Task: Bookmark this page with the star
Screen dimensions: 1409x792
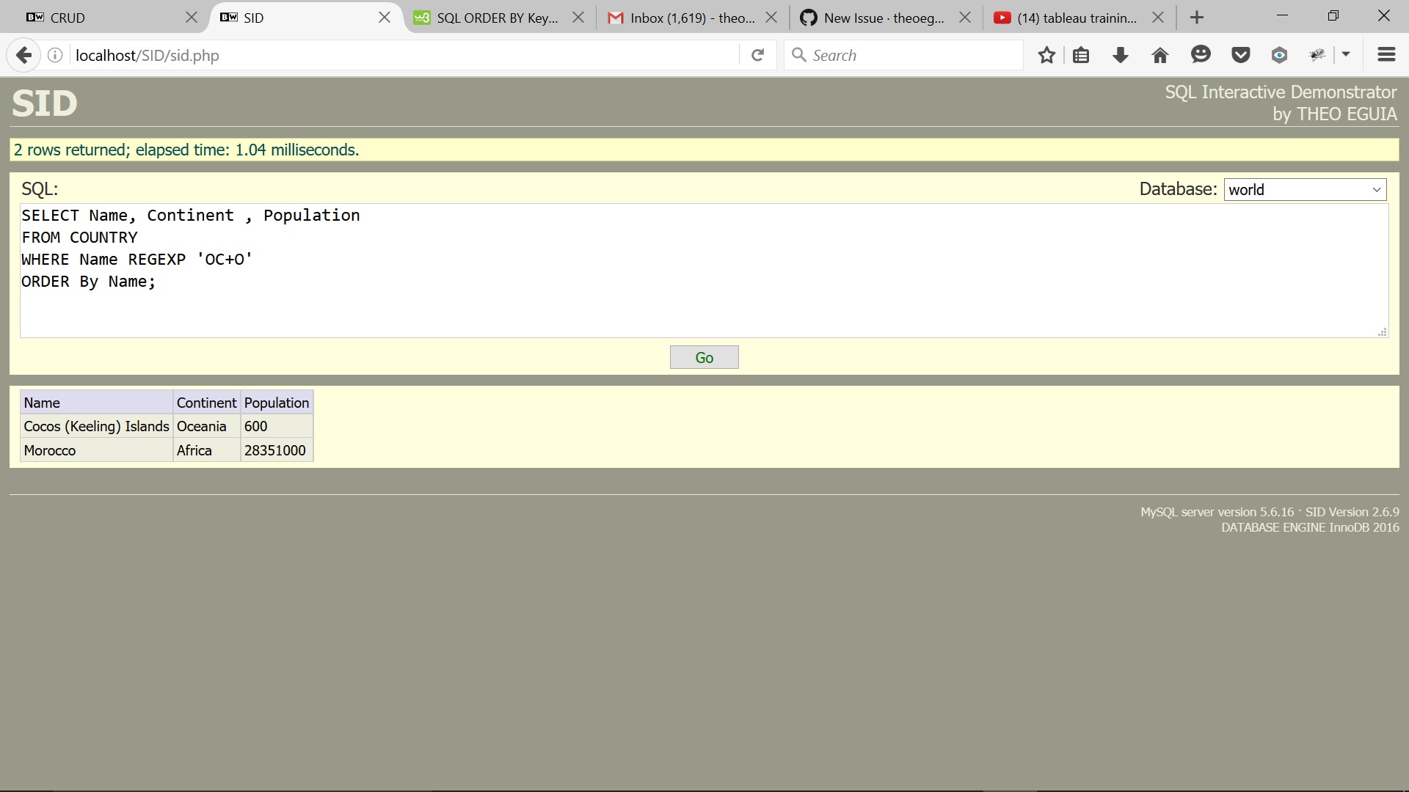Action: pyautogui.click(x=1046, y=55)
